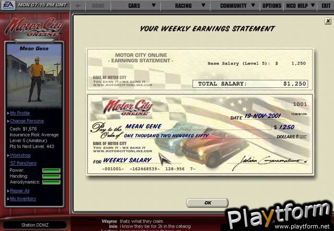Click the Power status bar
334x231 pixels.
pyautogui.click(x=51, y=170)
